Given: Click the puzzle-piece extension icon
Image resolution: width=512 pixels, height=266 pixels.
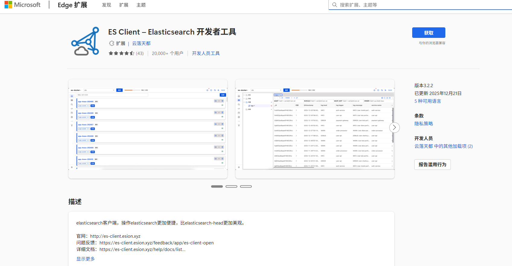Looking at the screenshot, I should click(x=112, y=43).
